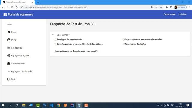192x108 pixels.
Task: Click the plus-circle icon for Agregar categoría
Action: pos(9,55)
